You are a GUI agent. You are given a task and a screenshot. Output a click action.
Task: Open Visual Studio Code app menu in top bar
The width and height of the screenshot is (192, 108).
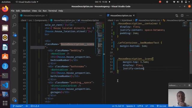[x=27, y=2]
